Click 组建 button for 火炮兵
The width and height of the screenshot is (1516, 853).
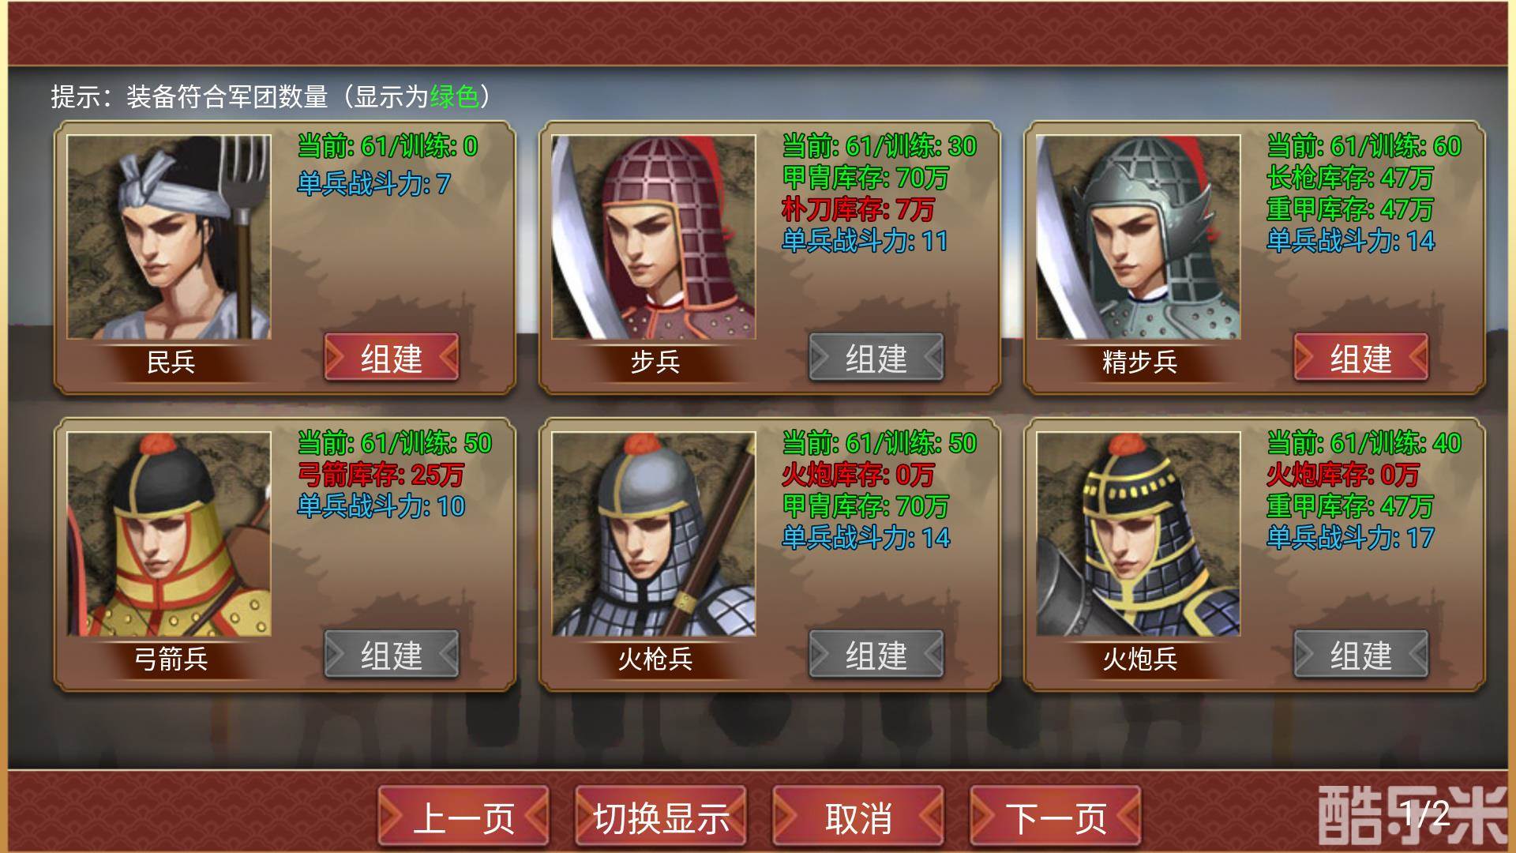tap(1361, 655)
